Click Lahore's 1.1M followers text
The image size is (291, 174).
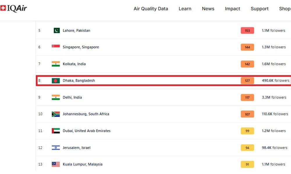(273, 30)
